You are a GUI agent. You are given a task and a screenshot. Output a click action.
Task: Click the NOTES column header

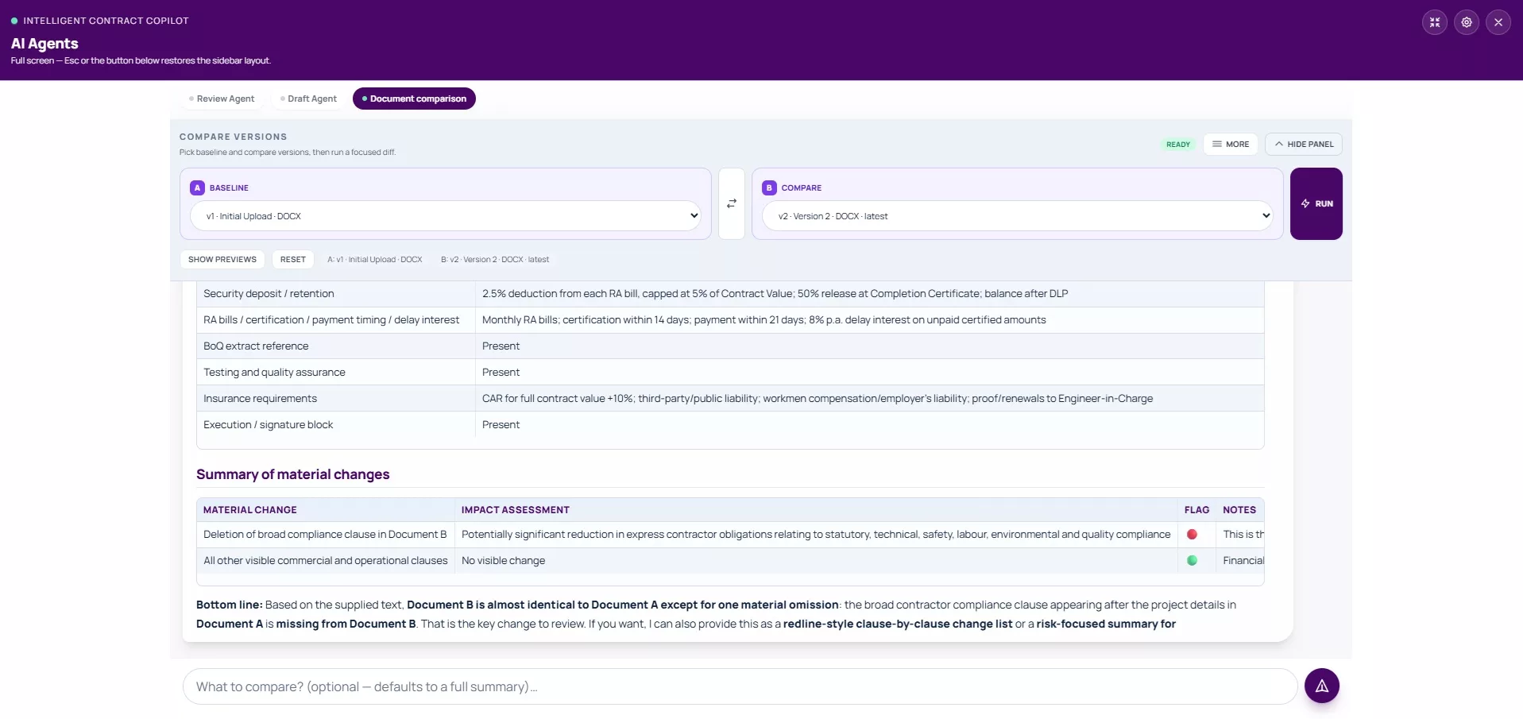click(1239, 510)
